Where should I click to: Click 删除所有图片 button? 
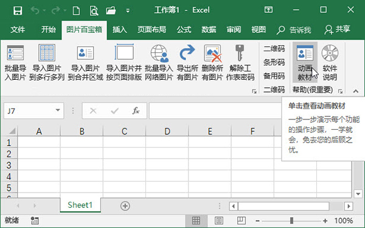pos(212,63)
